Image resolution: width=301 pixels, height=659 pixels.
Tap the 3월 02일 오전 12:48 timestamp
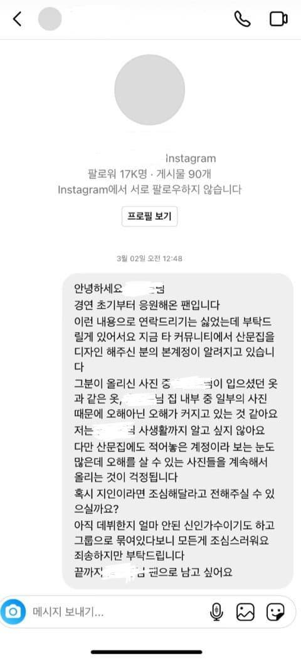tap(149, 259)
